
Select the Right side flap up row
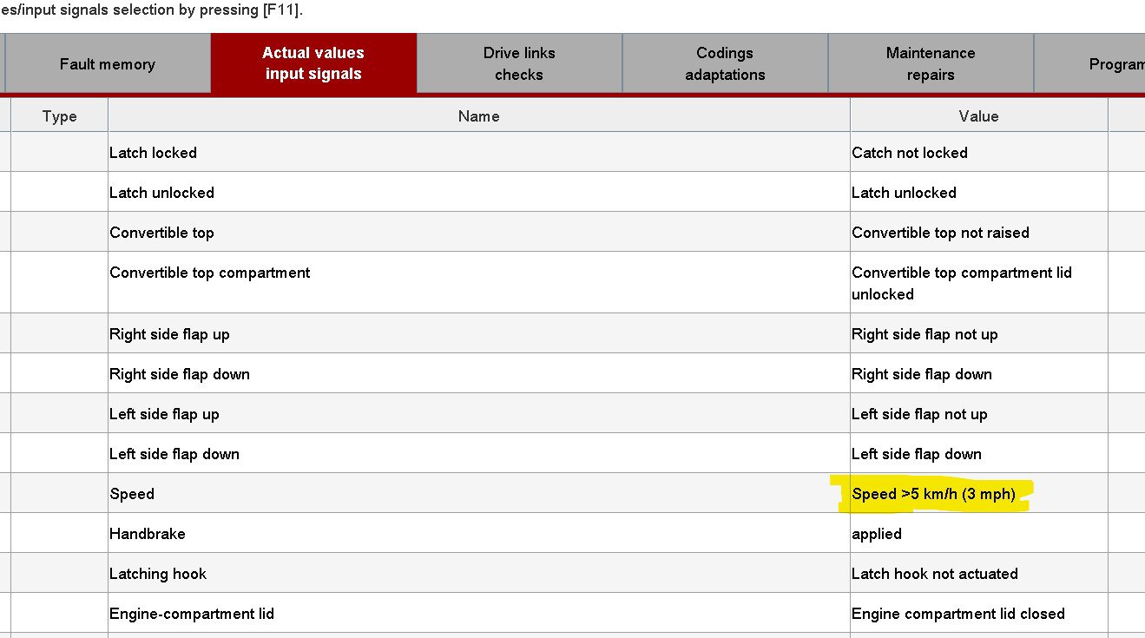[169, 334]
